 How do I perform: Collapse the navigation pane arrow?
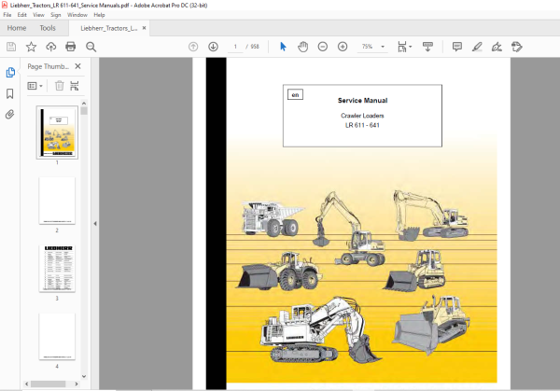point(95,224)
